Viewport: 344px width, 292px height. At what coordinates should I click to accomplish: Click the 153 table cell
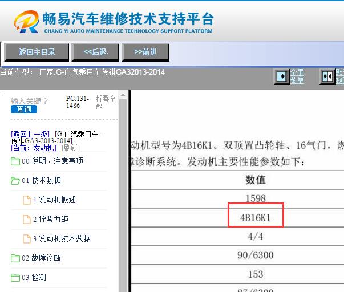[x=256, y=274]
